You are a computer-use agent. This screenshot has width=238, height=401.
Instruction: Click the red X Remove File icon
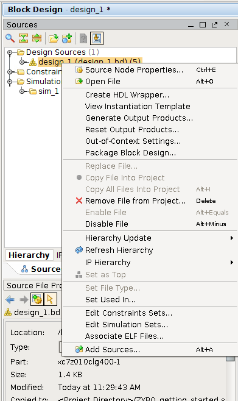pyautogui.click(x=79, y=200)
